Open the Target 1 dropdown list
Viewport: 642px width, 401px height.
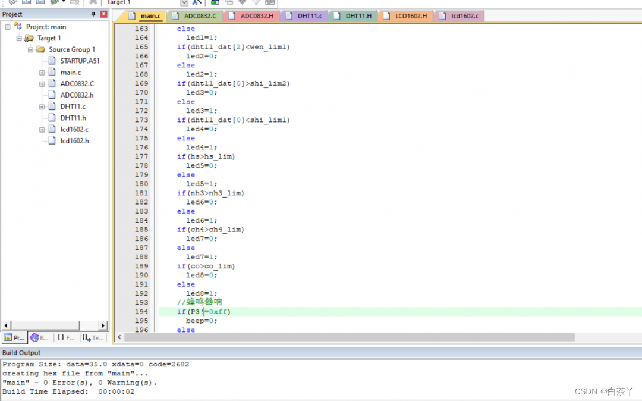point(184,2)
